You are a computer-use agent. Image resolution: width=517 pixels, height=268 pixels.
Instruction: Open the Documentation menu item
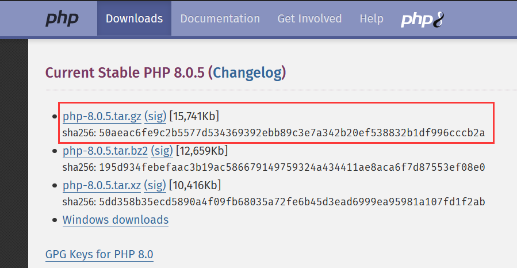pyautogui.click(x=220, y=18)
